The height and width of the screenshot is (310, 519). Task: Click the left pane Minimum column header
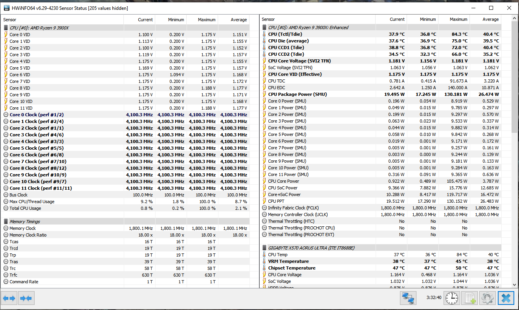171,20
